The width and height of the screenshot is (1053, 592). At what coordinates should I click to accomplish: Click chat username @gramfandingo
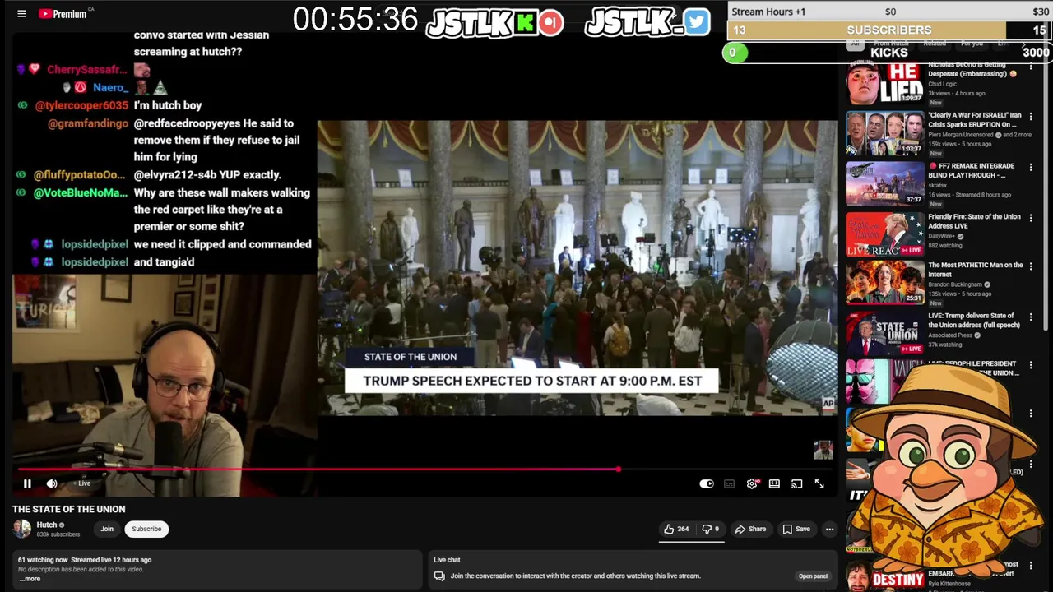click(x=88, y=123)
